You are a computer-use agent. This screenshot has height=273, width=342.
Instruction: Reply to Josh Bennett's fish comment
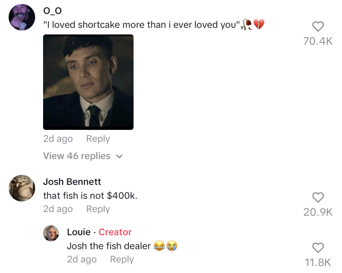point(98,209)
